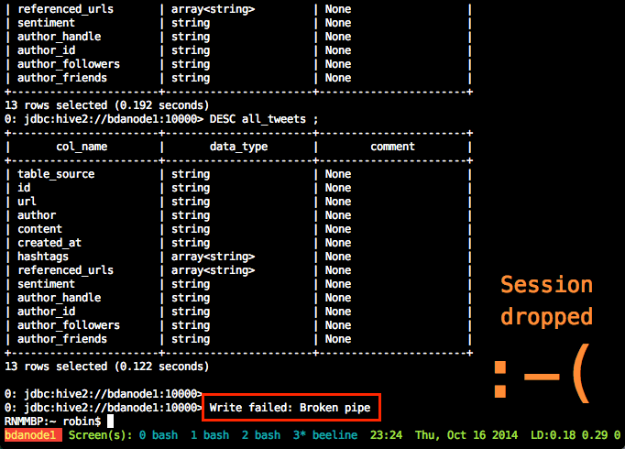Image resolution: width=625 pixels, height=449 pixels.
Task: Click the cursor after robin$ prompt
Action: (111, 421)
